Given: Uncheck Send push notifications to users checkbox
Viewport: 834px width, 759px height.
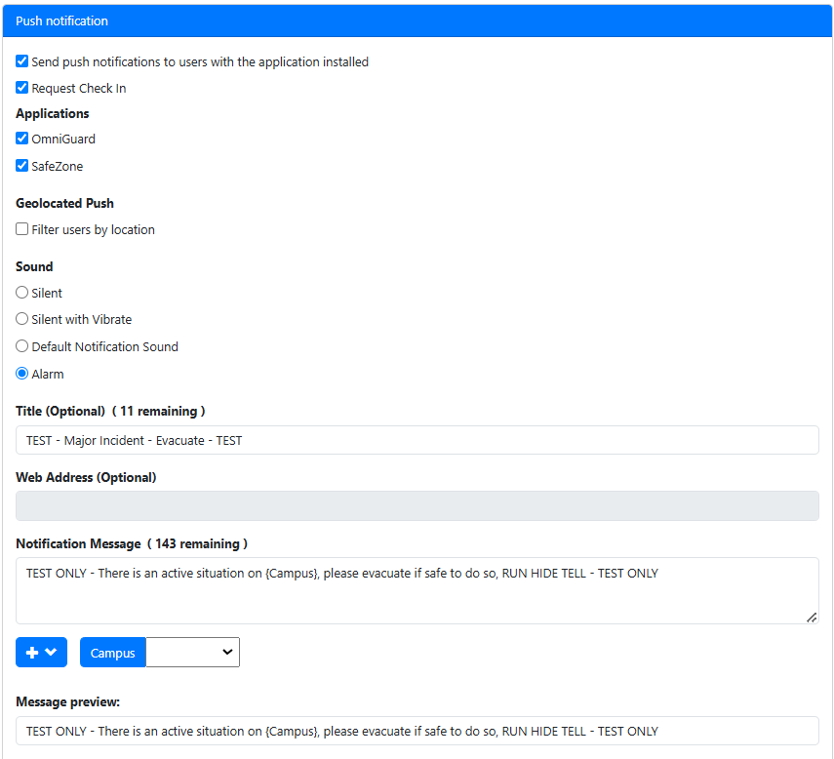Looking at the screenshot, I should click(22, 61).
